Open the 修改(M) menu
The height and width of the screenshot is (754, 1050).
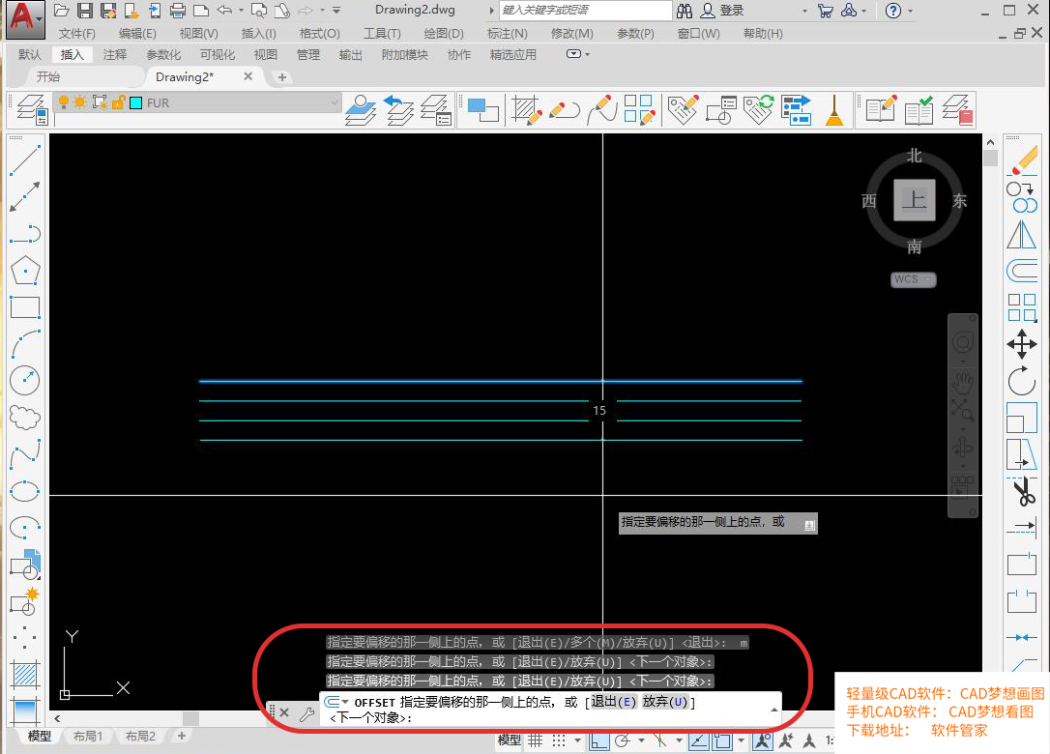(x=571, y=34)
